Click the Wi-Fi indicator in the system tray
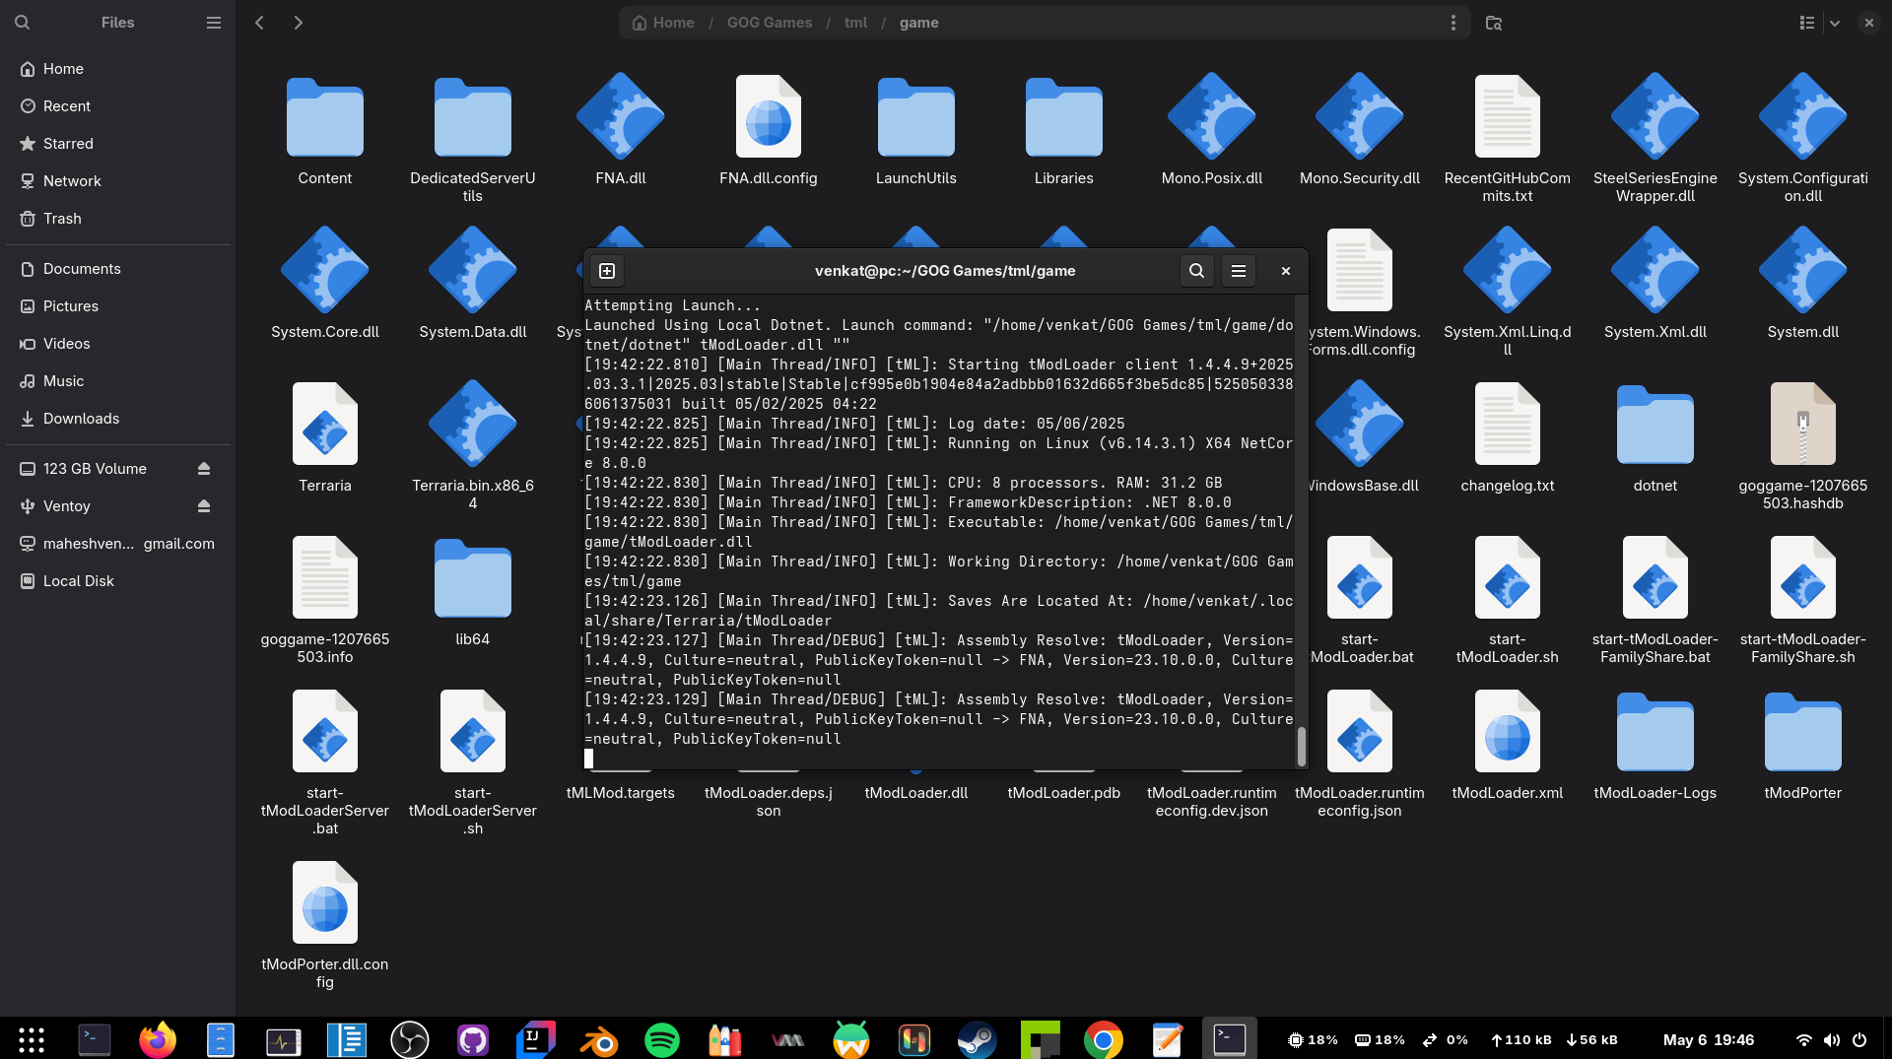The width and height of the screenshot is (1892, 1059). pos(1804,1039)
